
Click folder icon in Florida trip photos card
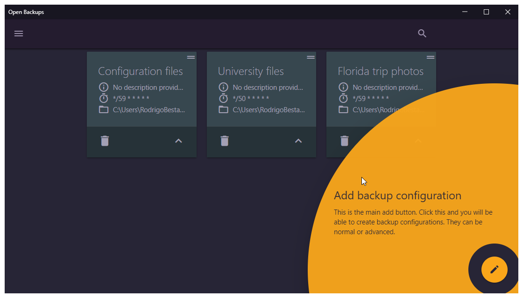[343, 110]
